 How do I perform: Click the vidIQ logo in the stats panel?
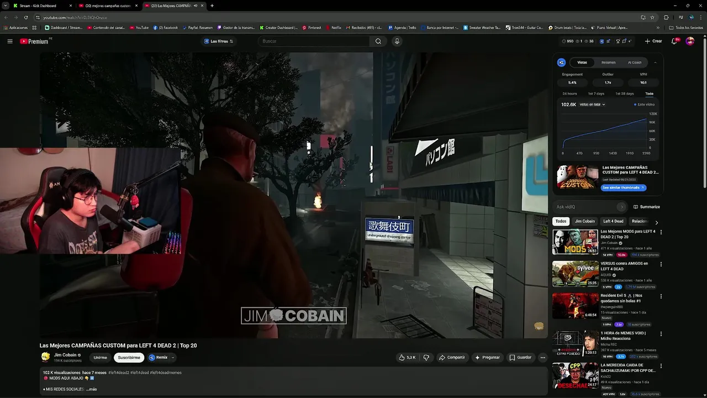point(561,62)
